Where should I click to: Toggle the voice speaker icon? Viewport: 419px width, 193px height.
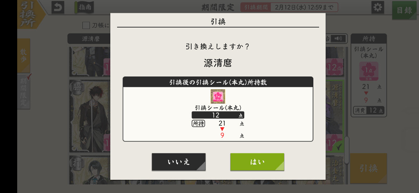[x=338, y=39]
